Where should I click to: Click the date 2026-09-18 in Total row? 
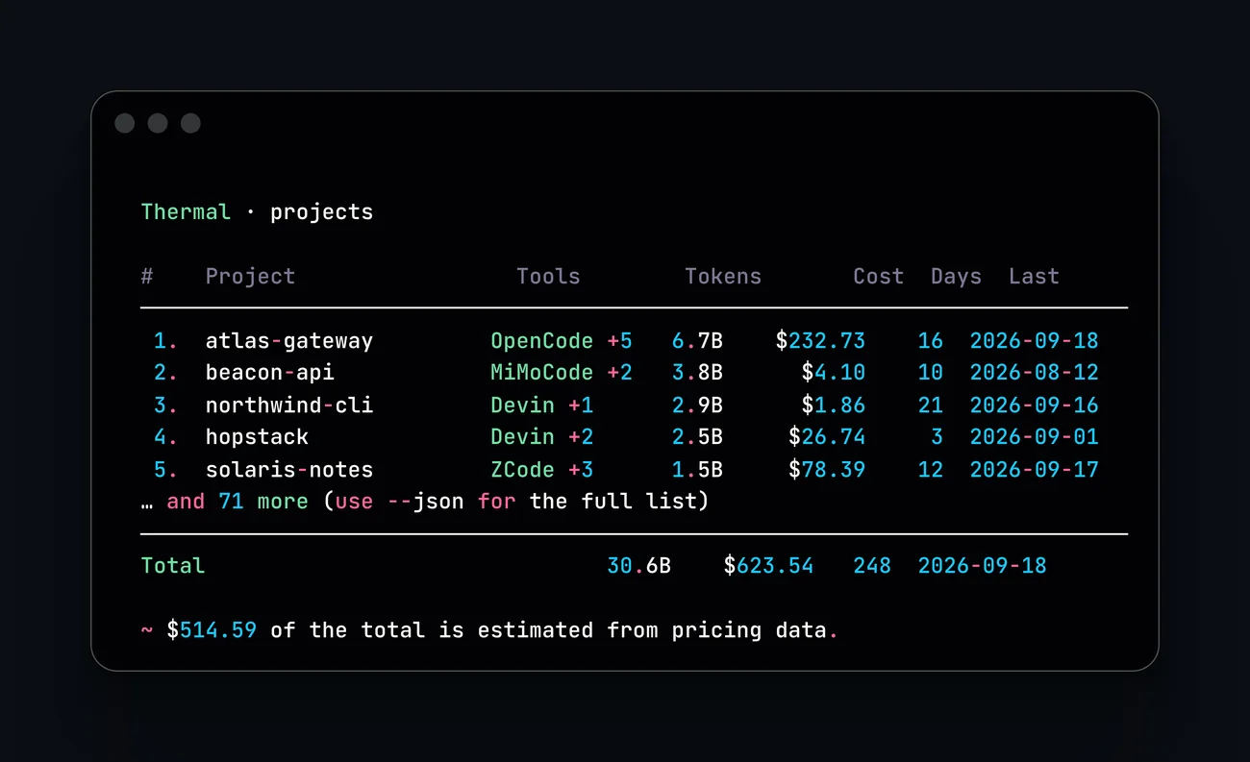point(982,566)
